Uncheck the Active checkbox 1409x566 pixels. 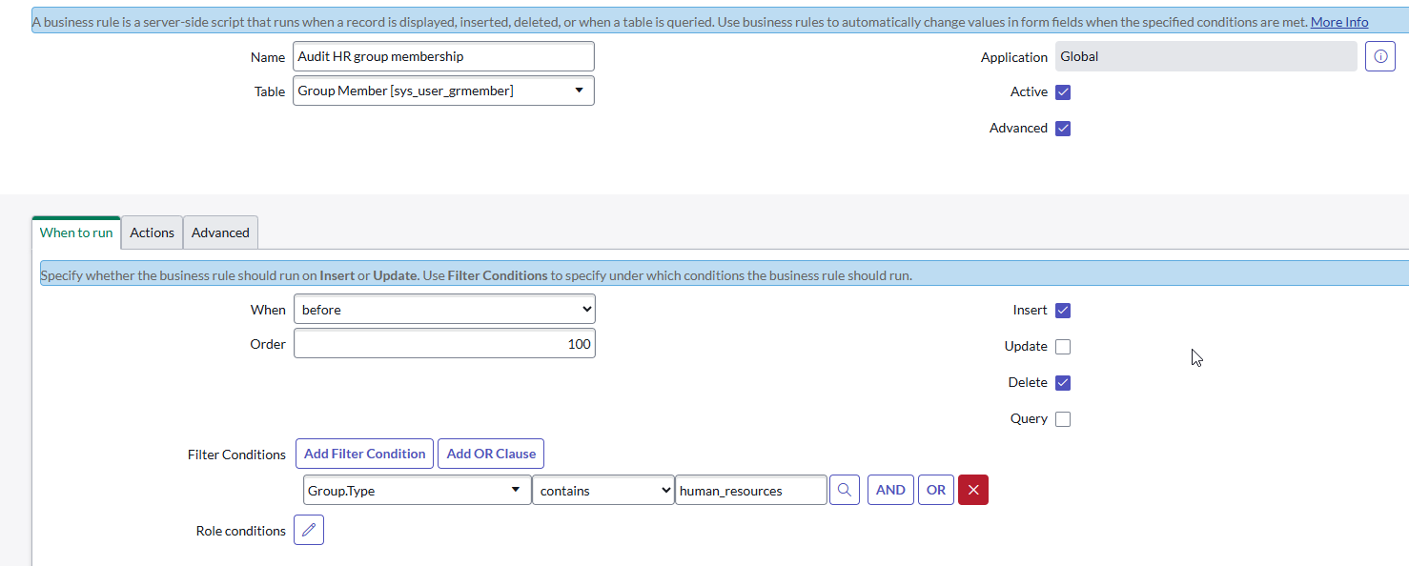click(1063, 91)
